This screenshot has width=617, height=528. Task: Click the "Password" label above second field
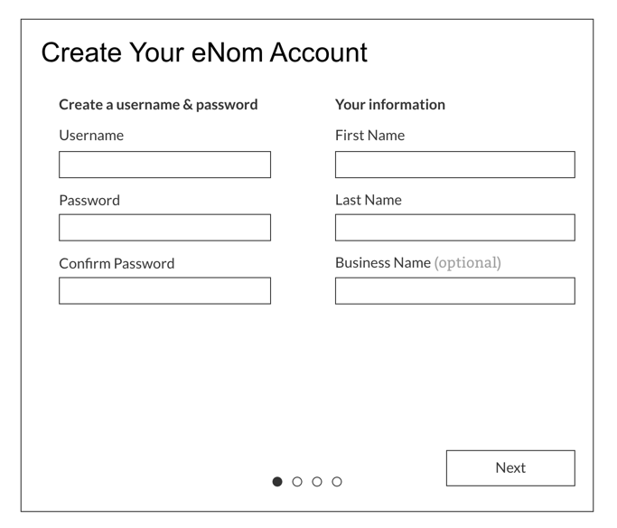click(x=89, y=201)
